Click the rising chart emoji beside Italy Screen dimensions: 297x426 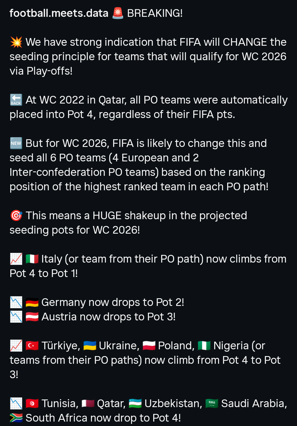(16, 259)
